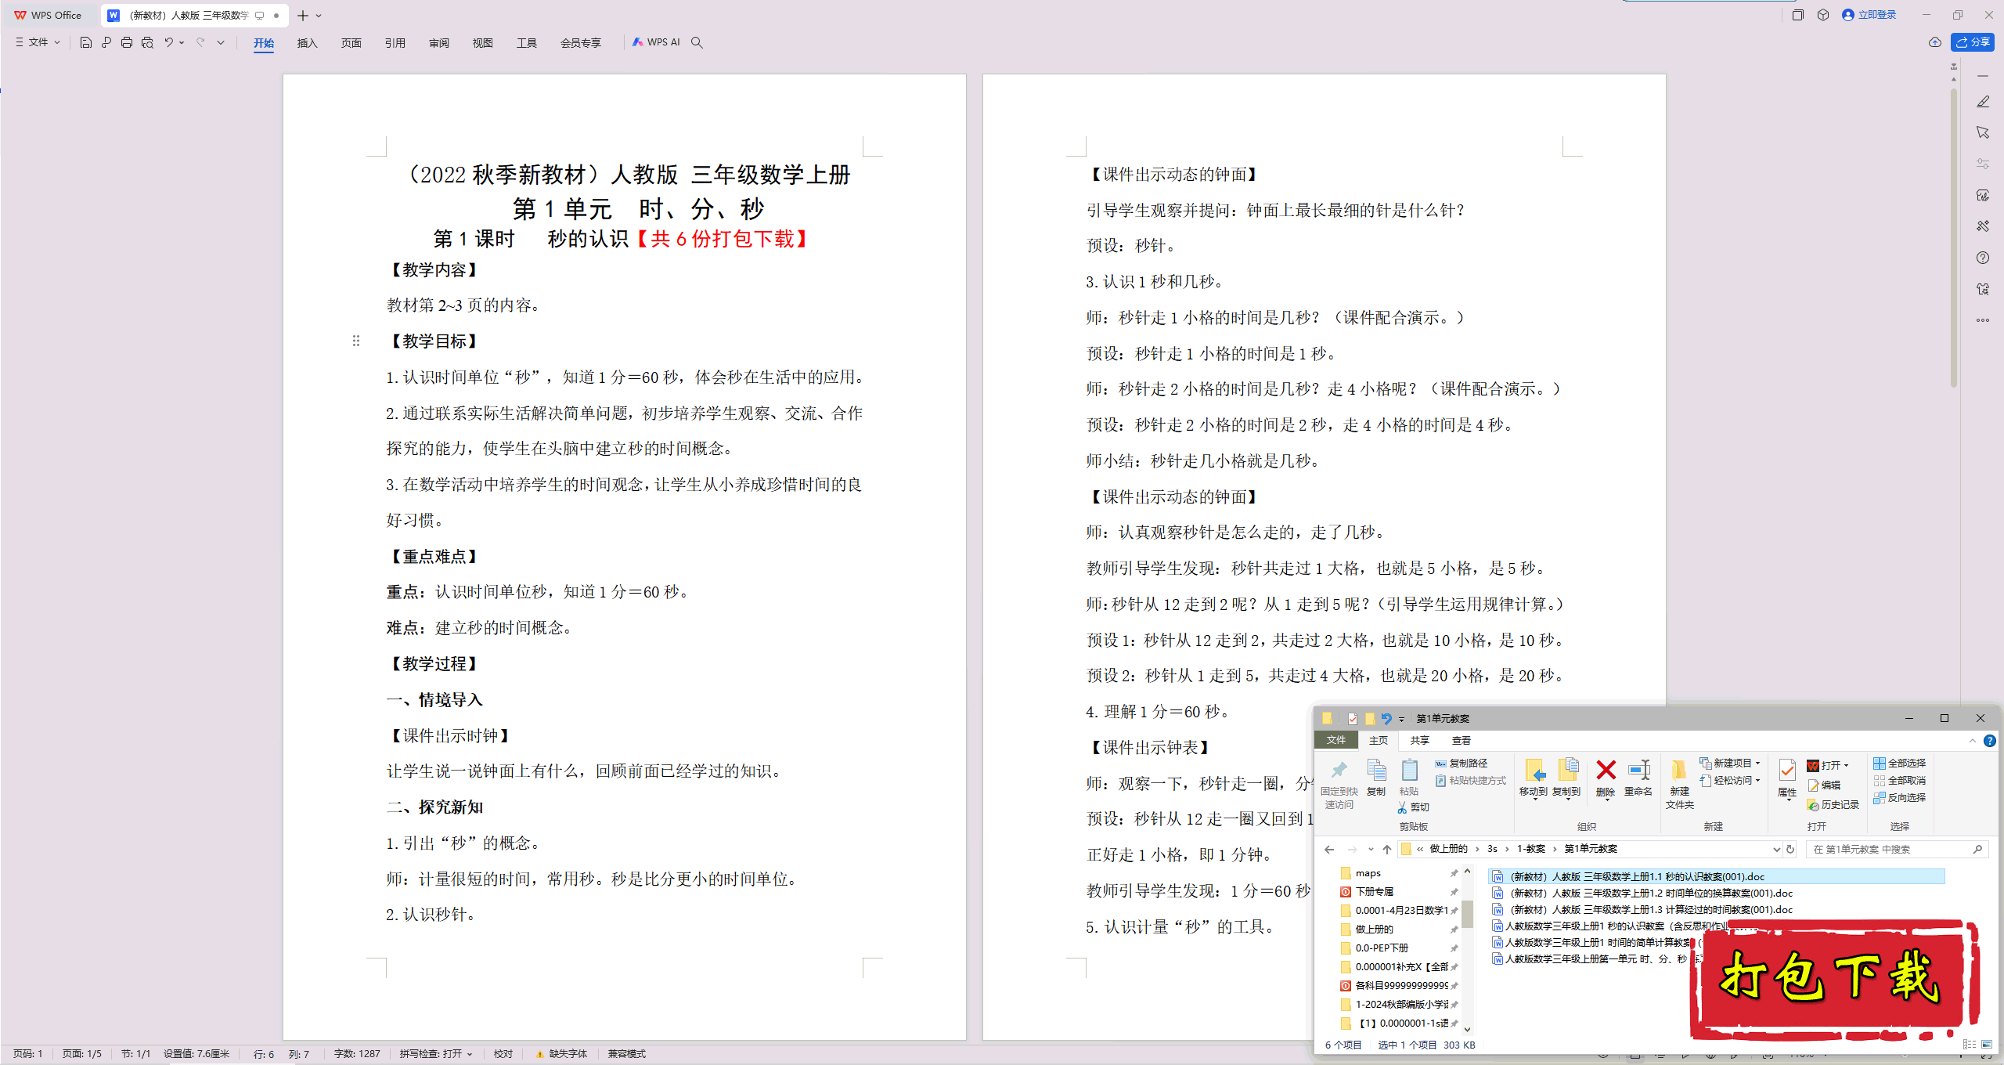The height and width of the screenshot is (1065, 2004).
Task: Click 页面: 1/5 in the status bar
Action: (x=82, y=1054)
